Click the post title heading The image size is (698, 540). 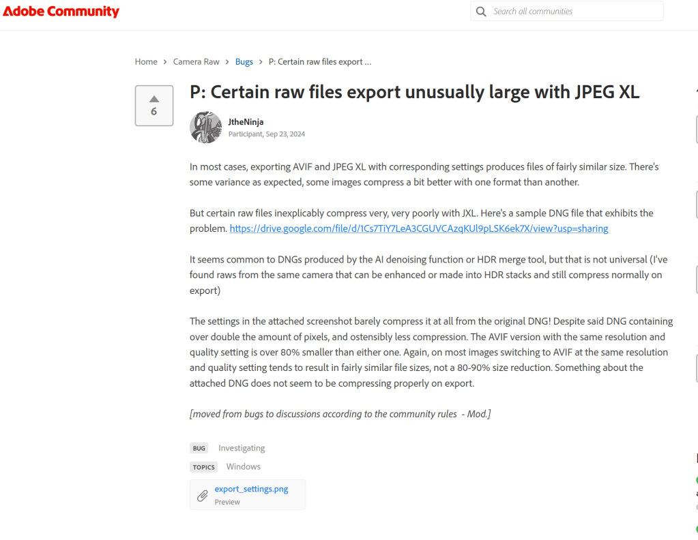click(414, 93)
